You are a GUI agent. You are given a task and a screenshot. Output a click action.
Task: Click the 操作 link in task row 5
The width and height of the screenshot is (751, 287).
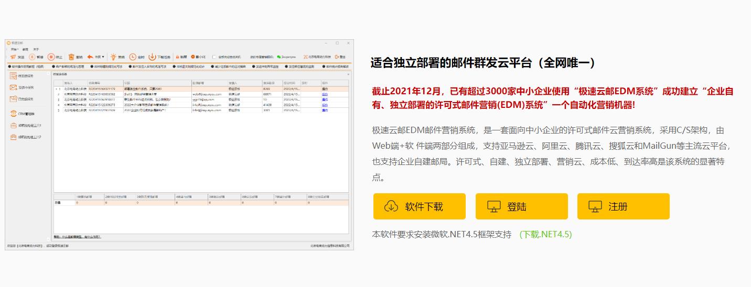(x=325, y=111)
